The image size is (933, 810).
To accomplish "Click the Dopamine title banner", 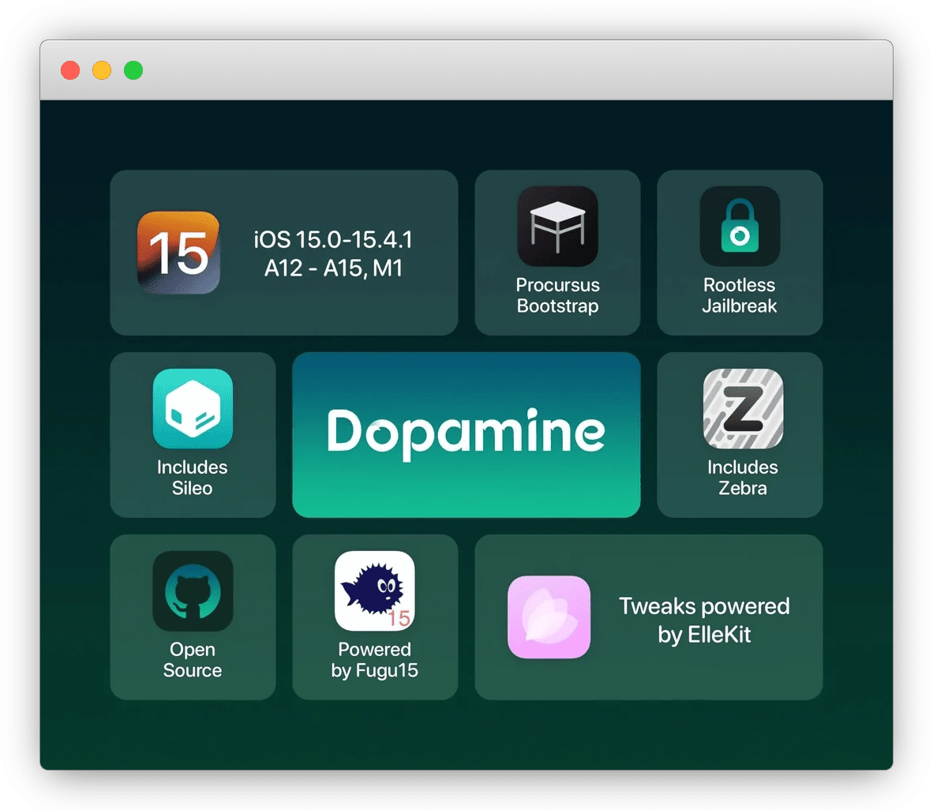I will (x=466, y=434).
